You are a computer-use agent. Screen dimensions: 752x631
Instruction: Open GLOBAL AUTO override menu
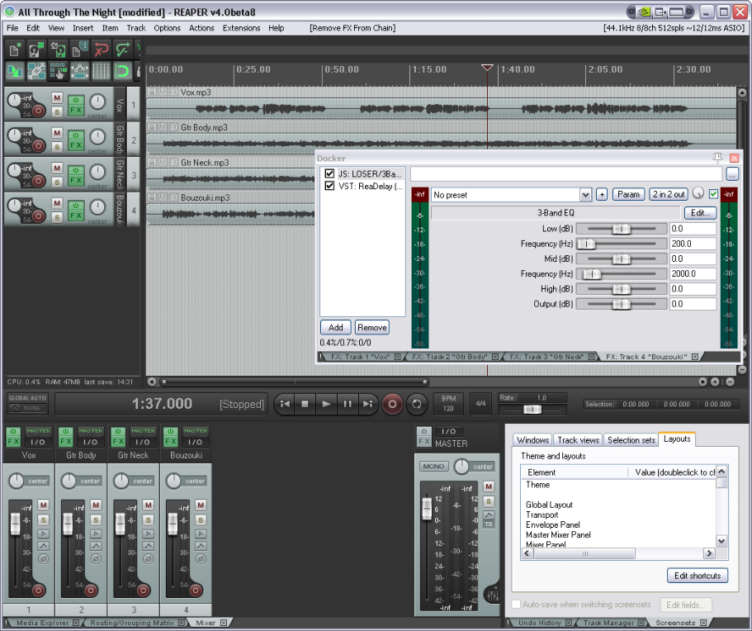[x=28, y=403]
